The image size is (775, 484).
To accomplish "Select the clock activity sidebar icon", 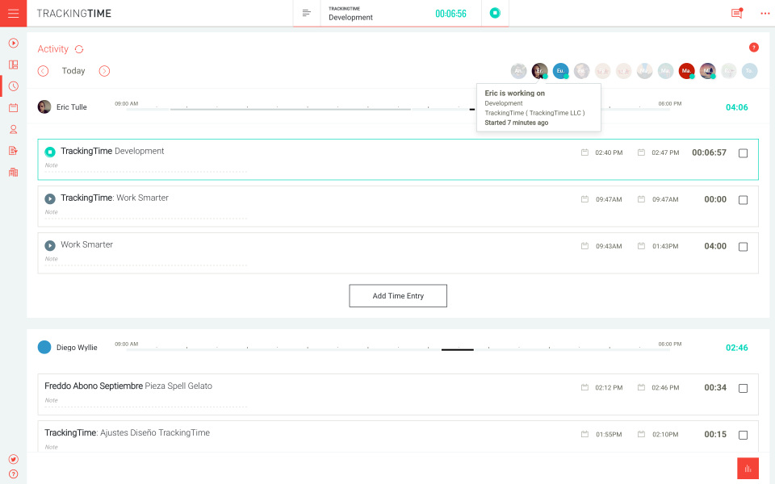I will click(14, 86).
